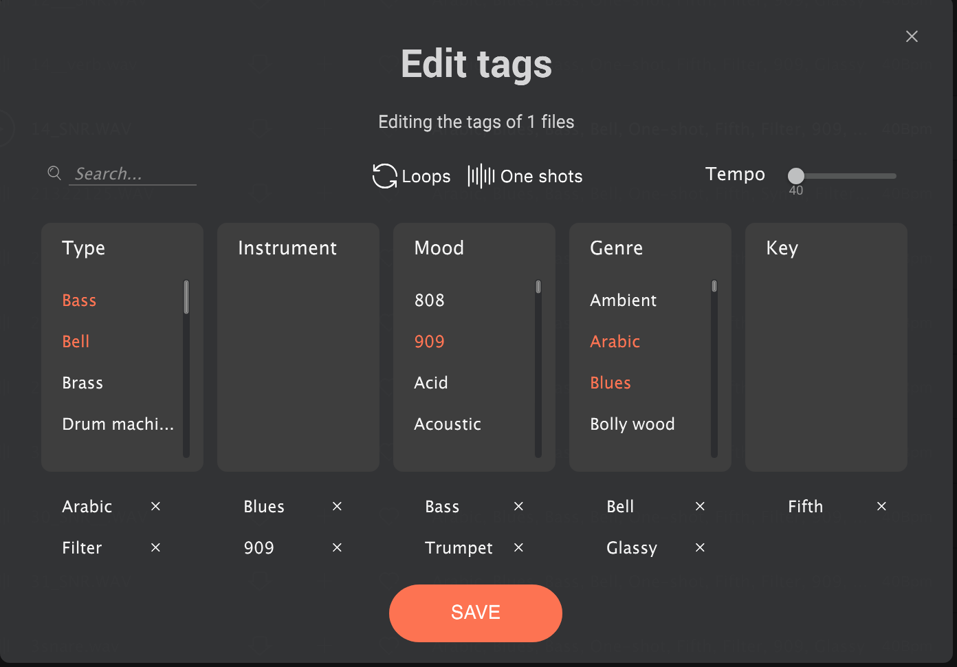Viewport: 957px width, 667px height.
Task: Toggle the Loops filter
Action: tap(411, 176)
